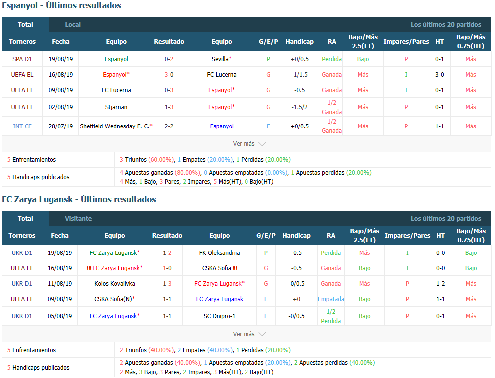Image resolution: width=495 pixels, height=378 pixels.
Task: Click the red card icon before FC Zarya Lugansk
Action: click(x=89, y=268)
